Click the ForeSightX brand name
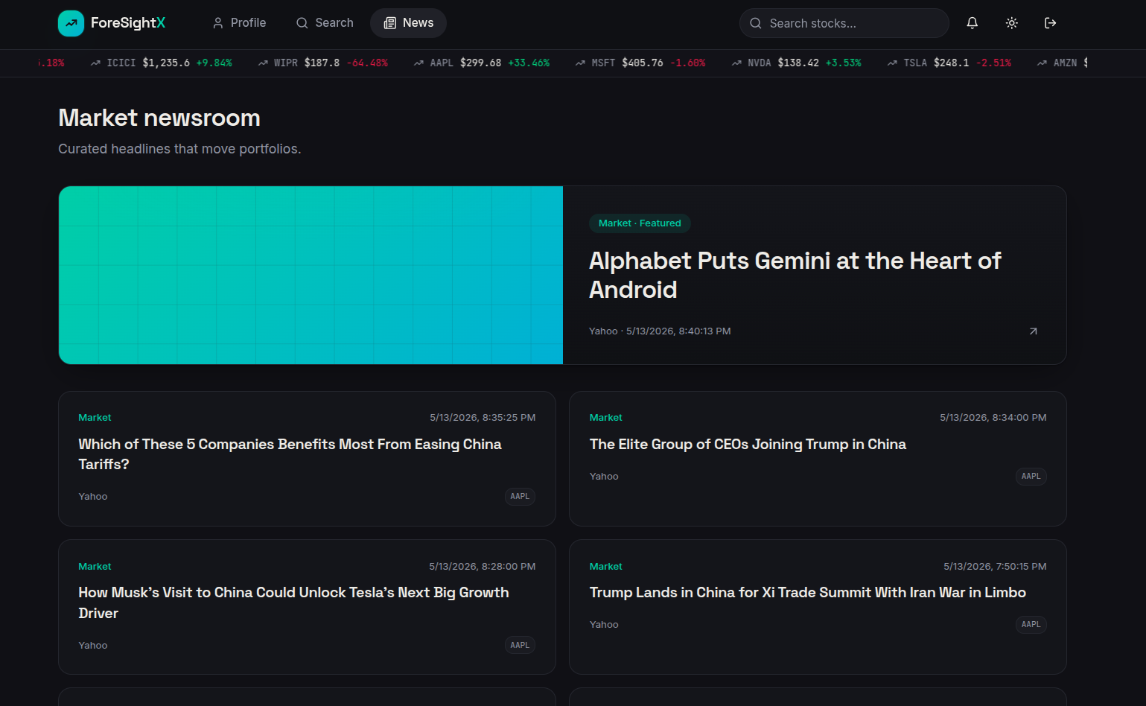The width and height of the screenshot is (1146, 706). pyautogui.click(x=128, y=23)
